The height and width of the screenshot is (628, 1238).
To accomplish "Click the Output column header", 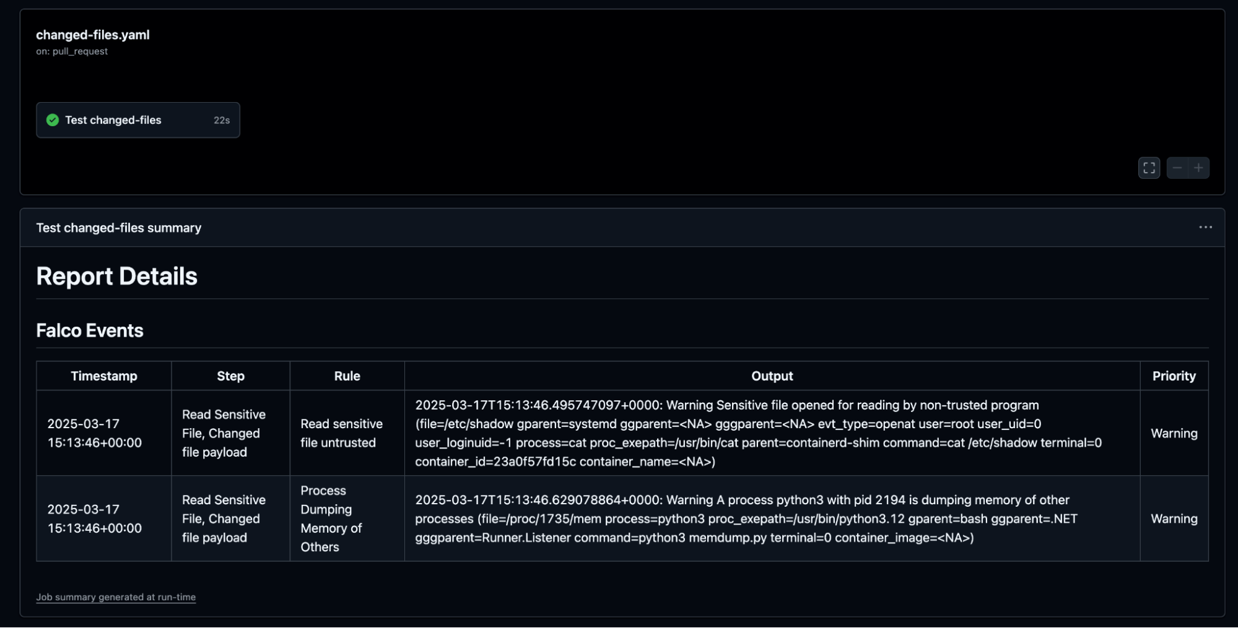I will (x=772, y=376).
